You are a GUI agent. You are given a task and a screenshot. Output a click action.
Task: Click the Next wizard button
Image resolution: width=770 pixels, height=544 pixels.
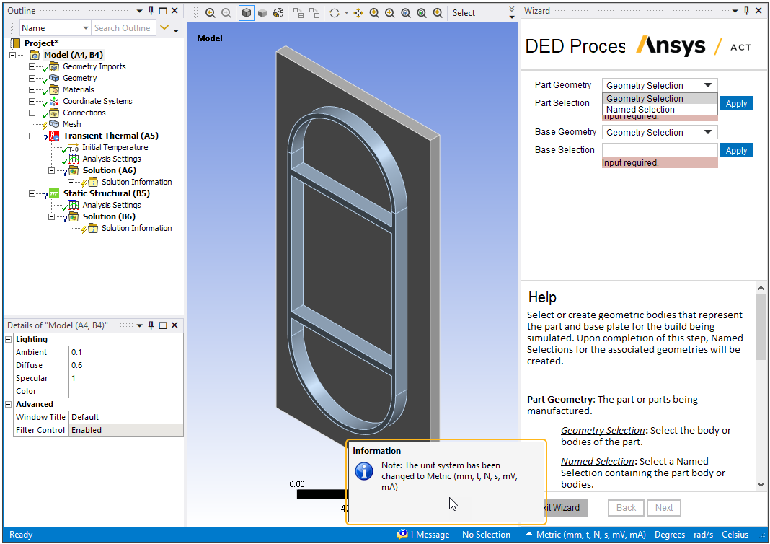click(x=663, y=508)
